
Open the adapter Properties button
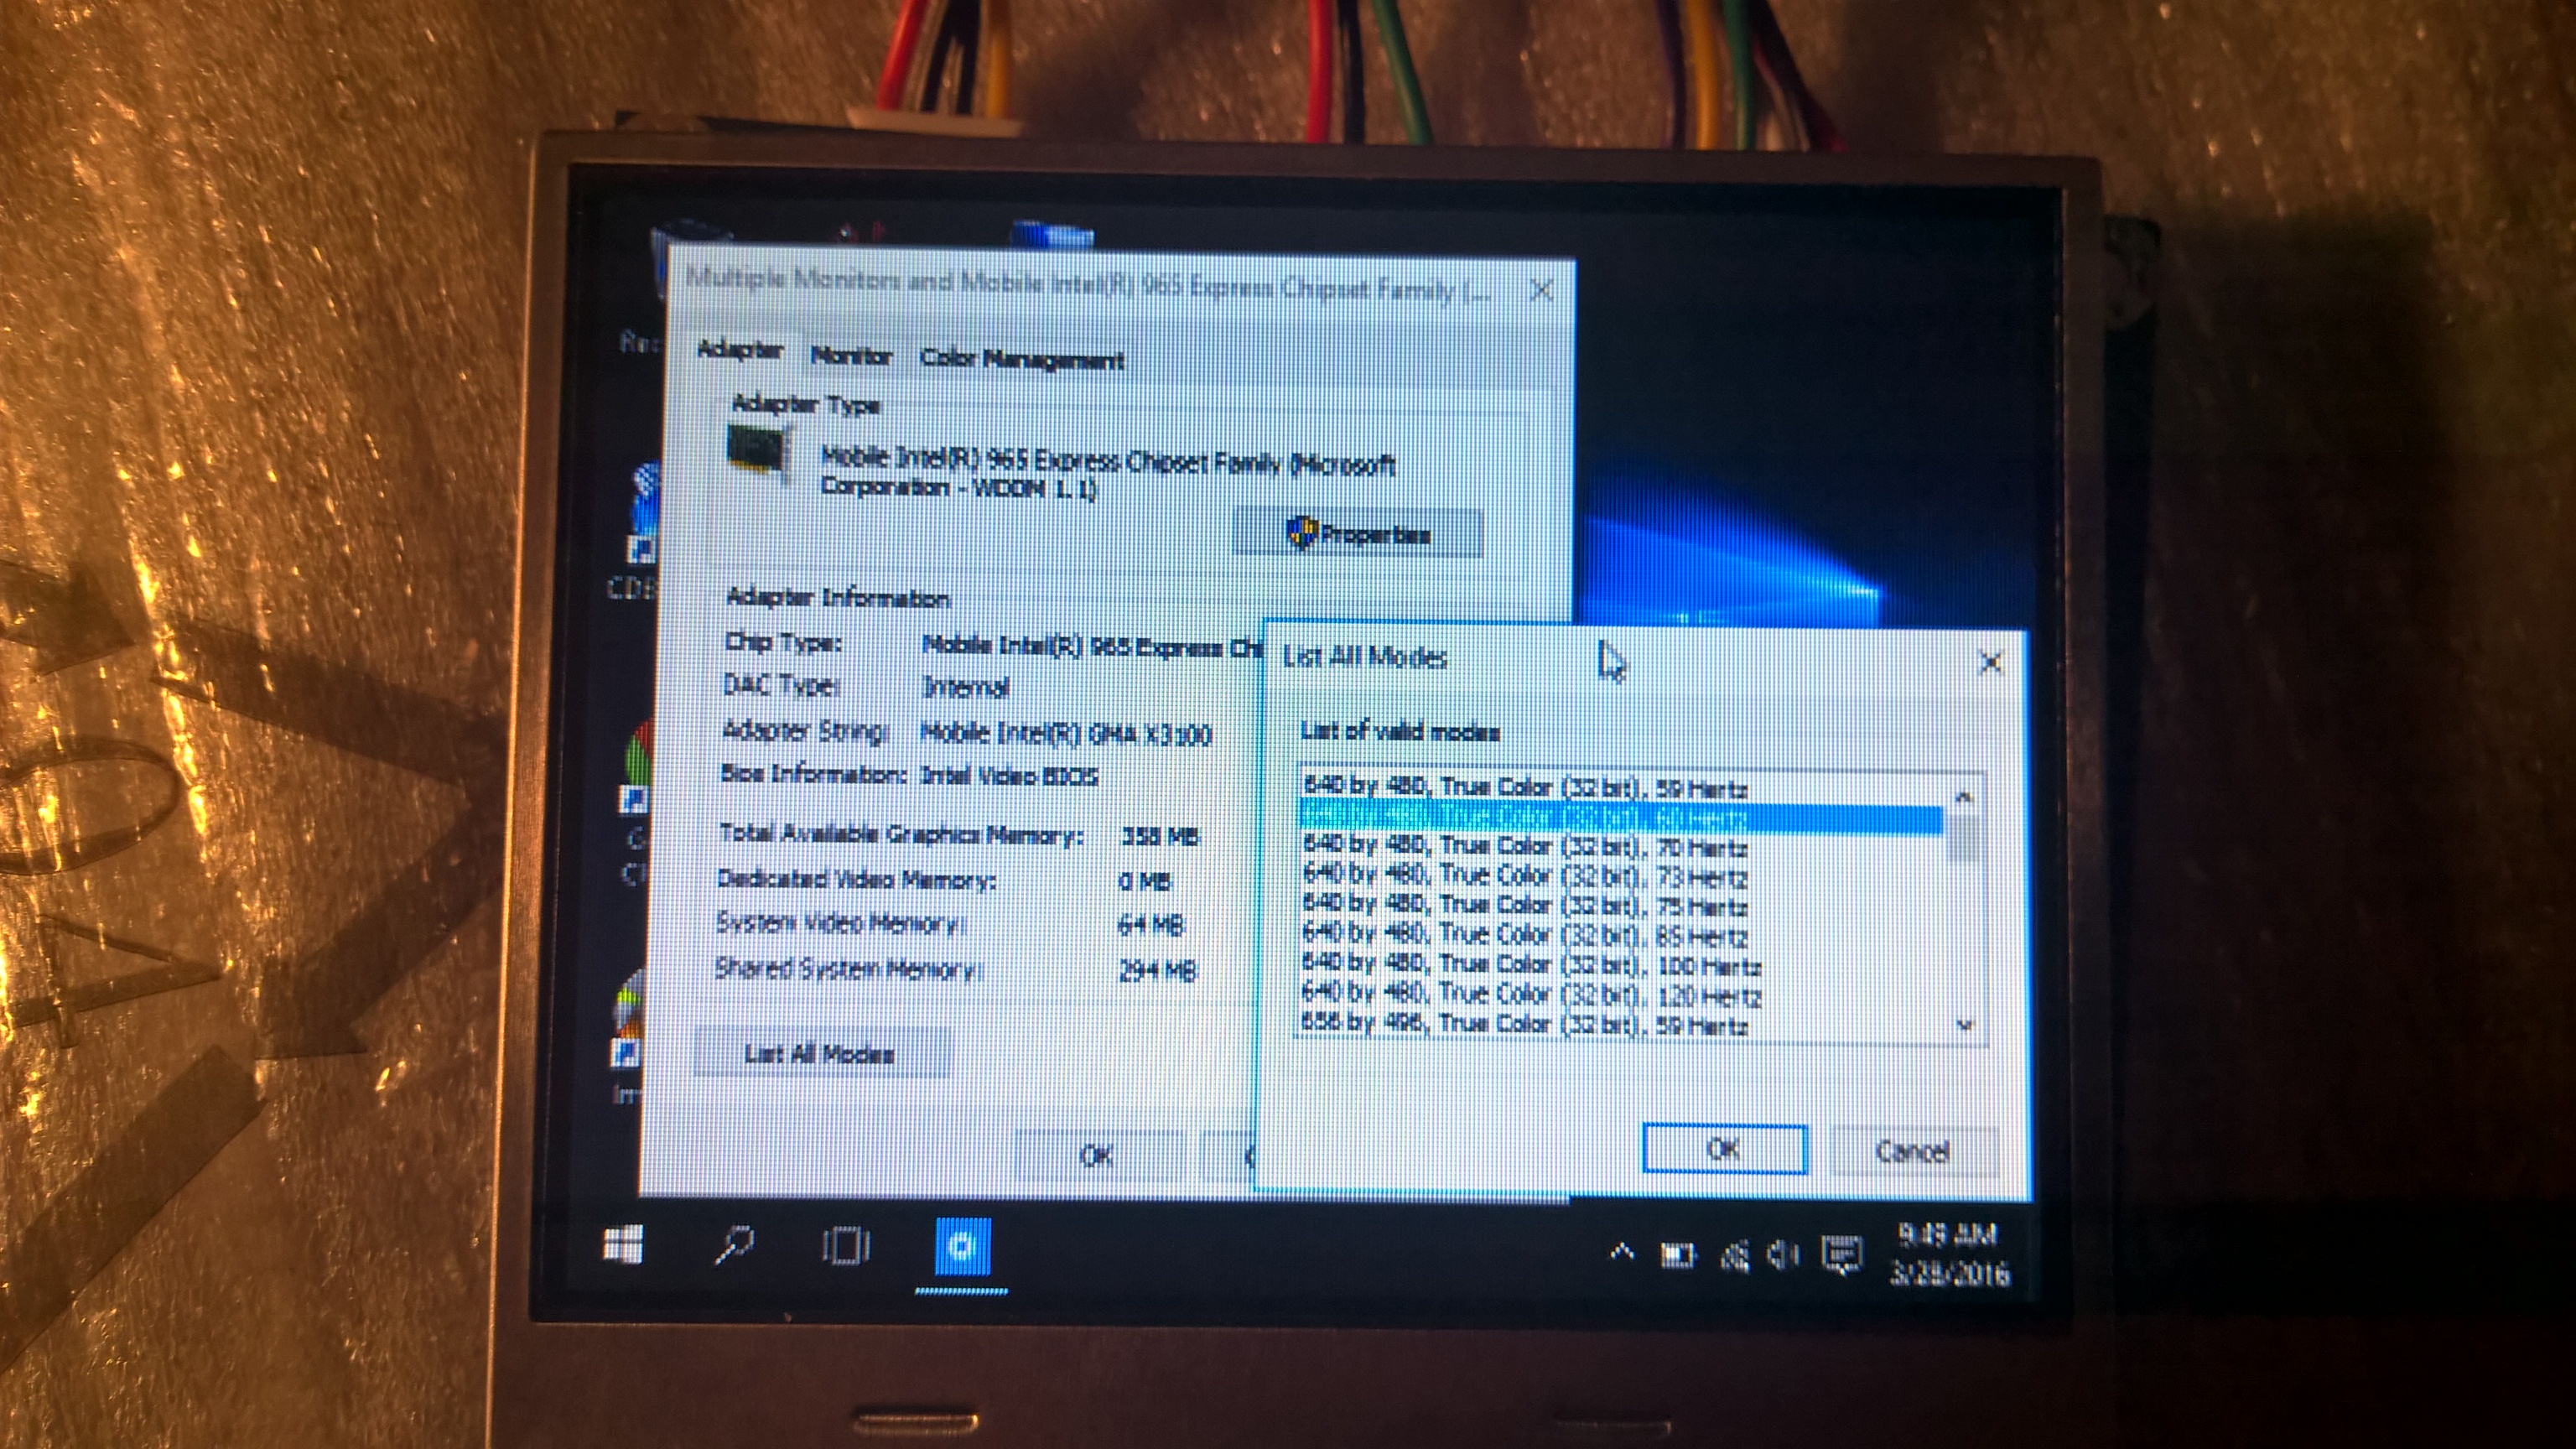click(1358, 534)
